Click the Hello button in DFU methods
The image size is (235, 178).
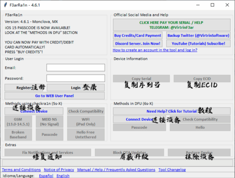click(x=200, y=128)
